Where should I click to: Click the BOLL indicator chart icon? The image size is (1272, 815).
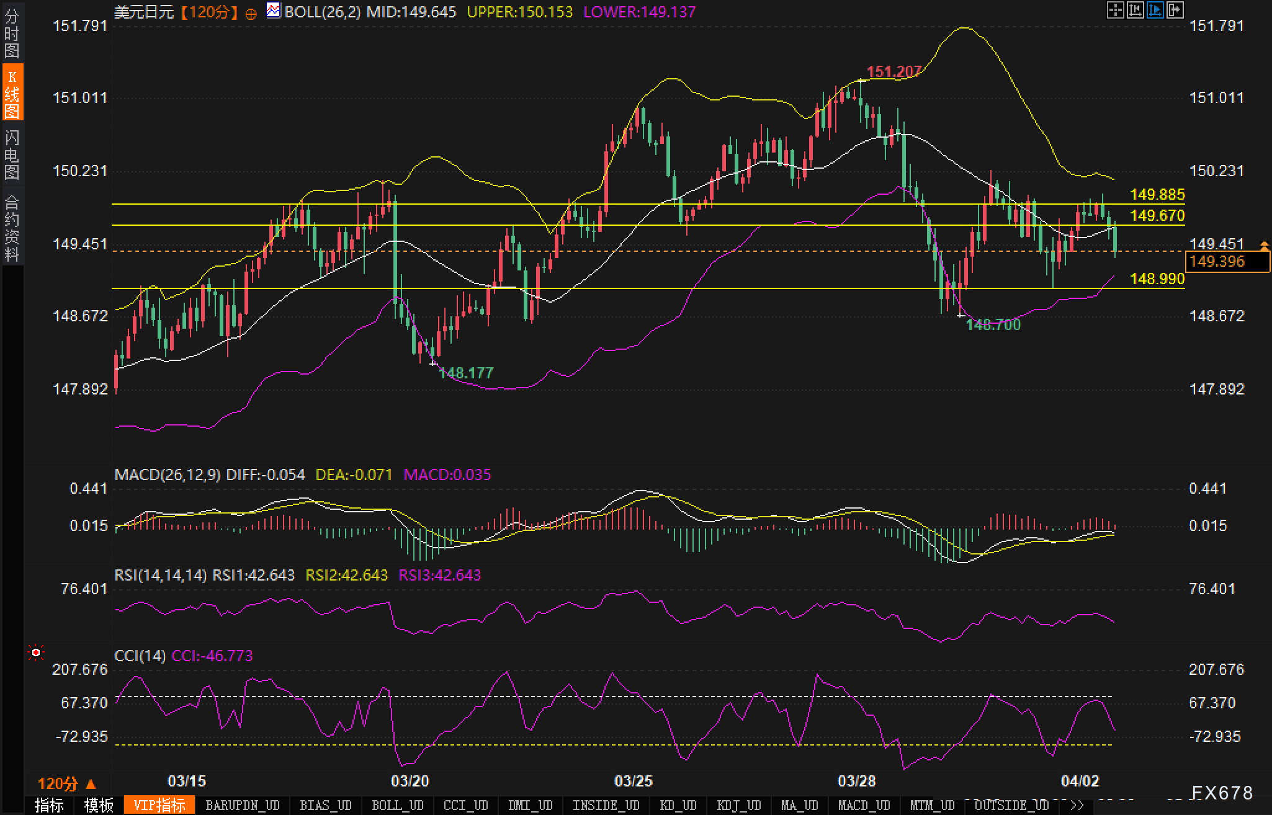click(x=273, y=11)
